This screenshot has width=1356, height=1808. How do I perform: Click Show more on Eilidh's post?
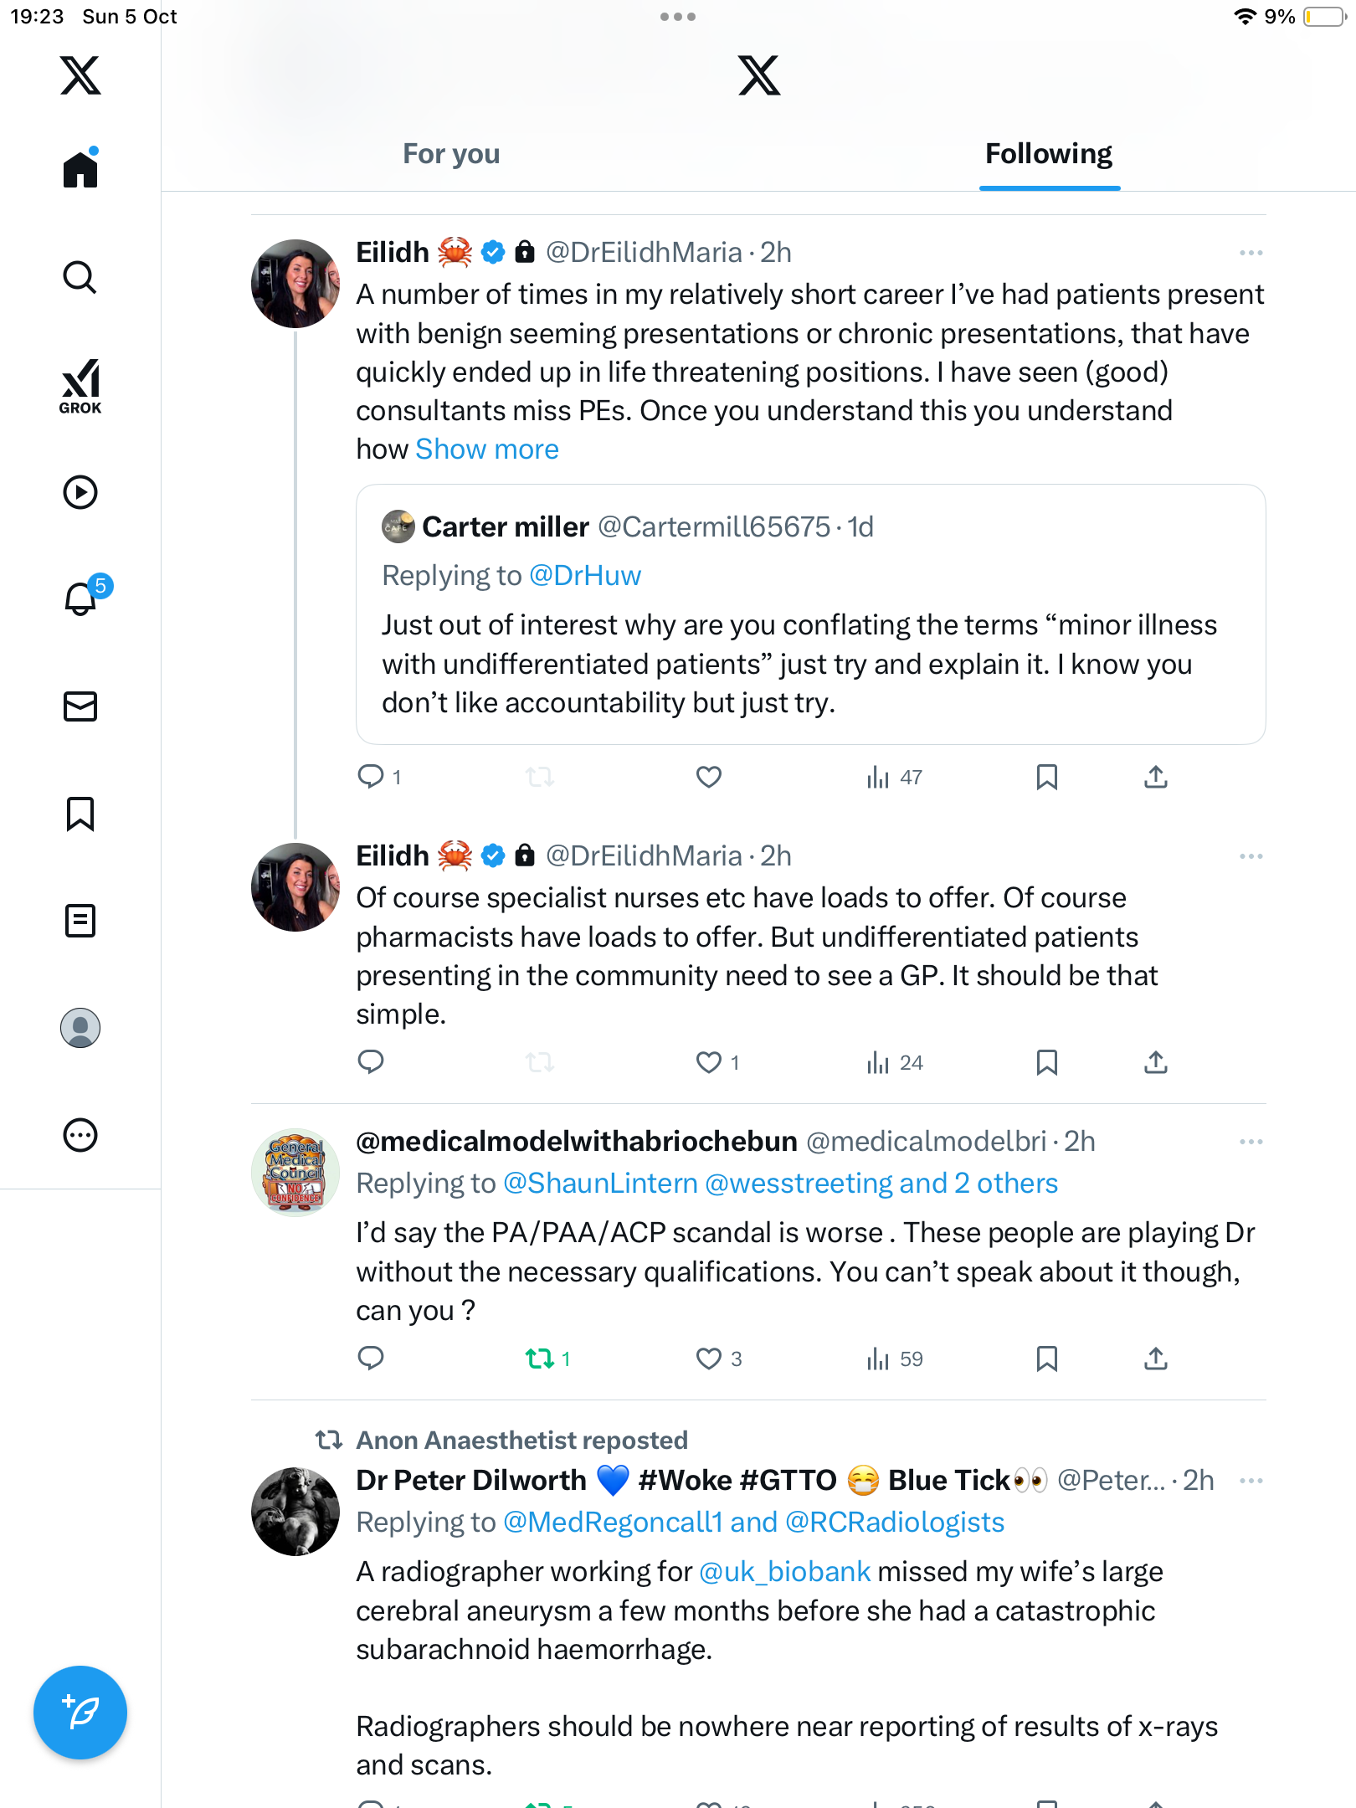(487, 449)
